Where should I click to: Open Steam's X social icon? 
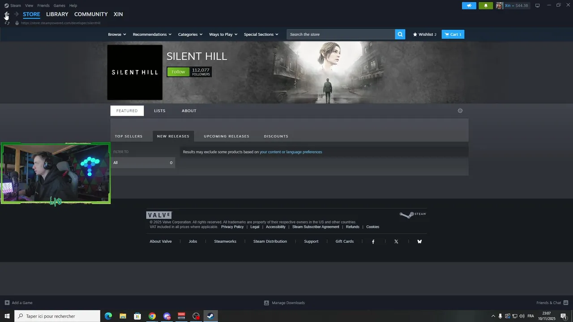[396, 241]
